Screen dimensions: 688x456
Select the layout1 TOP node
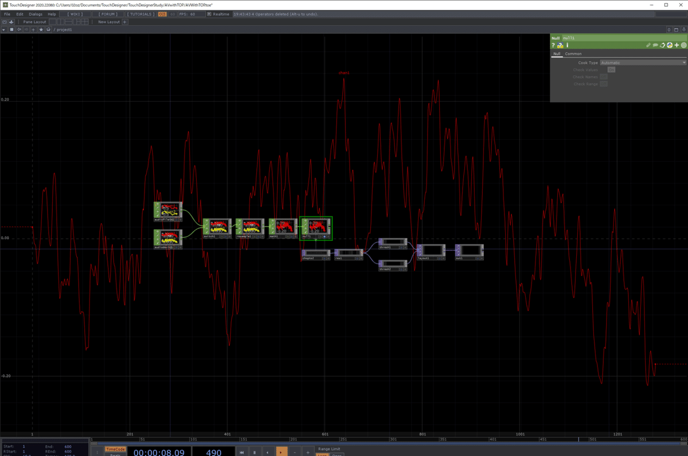pos(431,252)
